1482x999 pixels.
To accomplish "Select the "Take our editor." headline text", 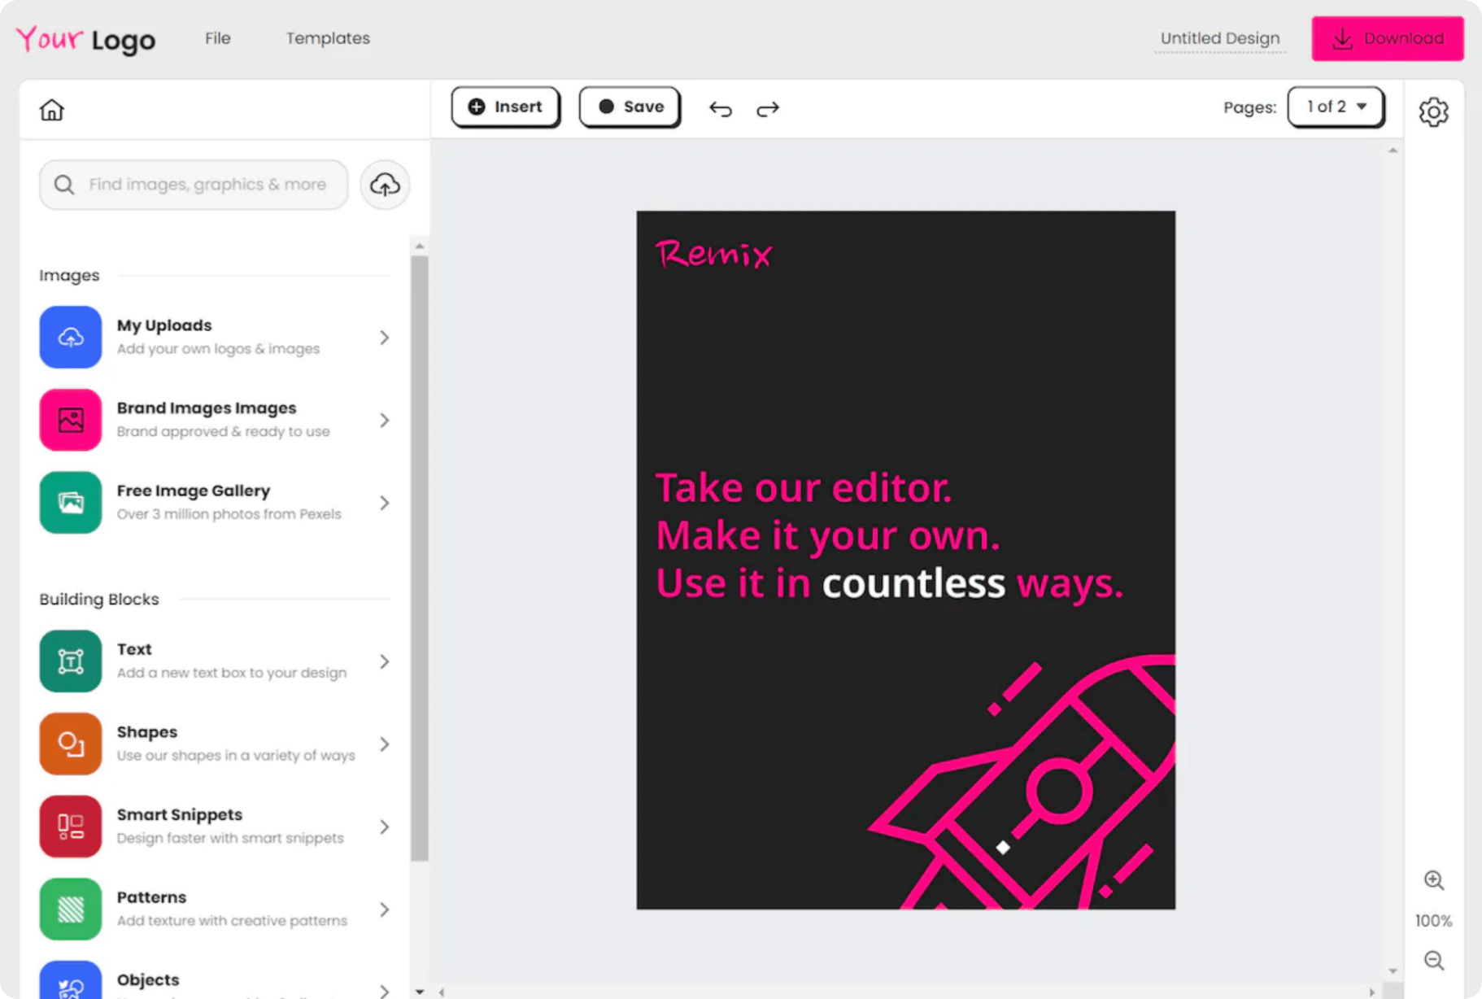I will pos(804,488).
